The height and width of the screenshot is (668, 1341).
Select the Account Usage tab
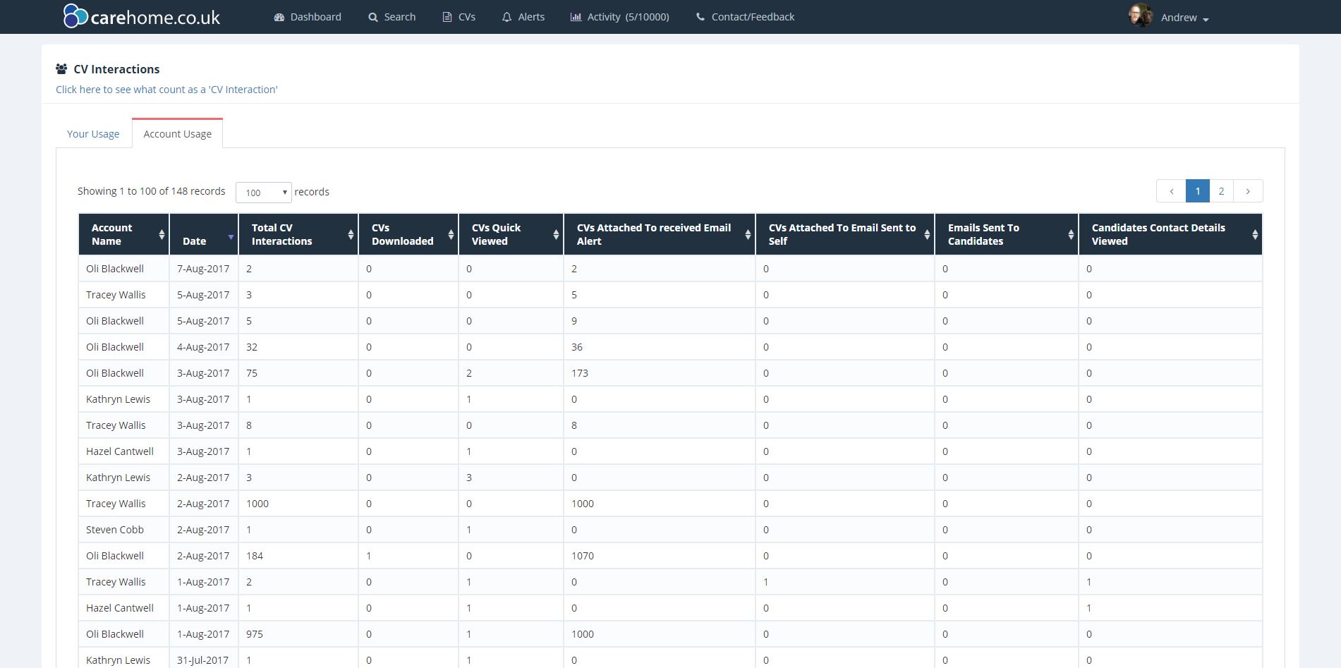pyautogui.click(x=177, y=134)
